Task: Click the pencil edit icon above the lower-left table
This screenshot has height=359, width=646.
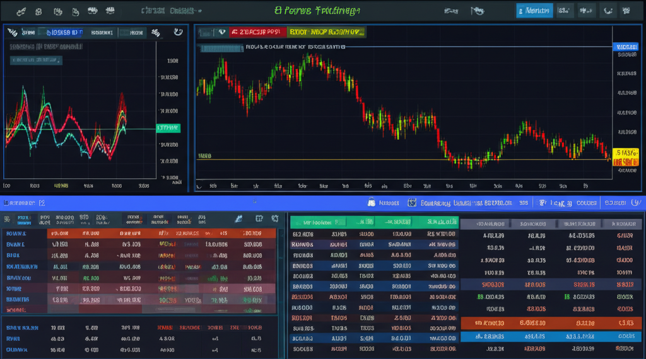Action: [x=238, y=219]
